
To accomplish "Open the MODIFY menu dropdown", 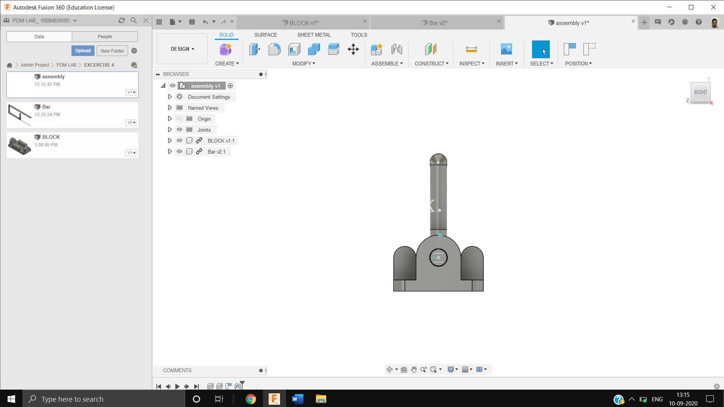I will coord(303,64).
